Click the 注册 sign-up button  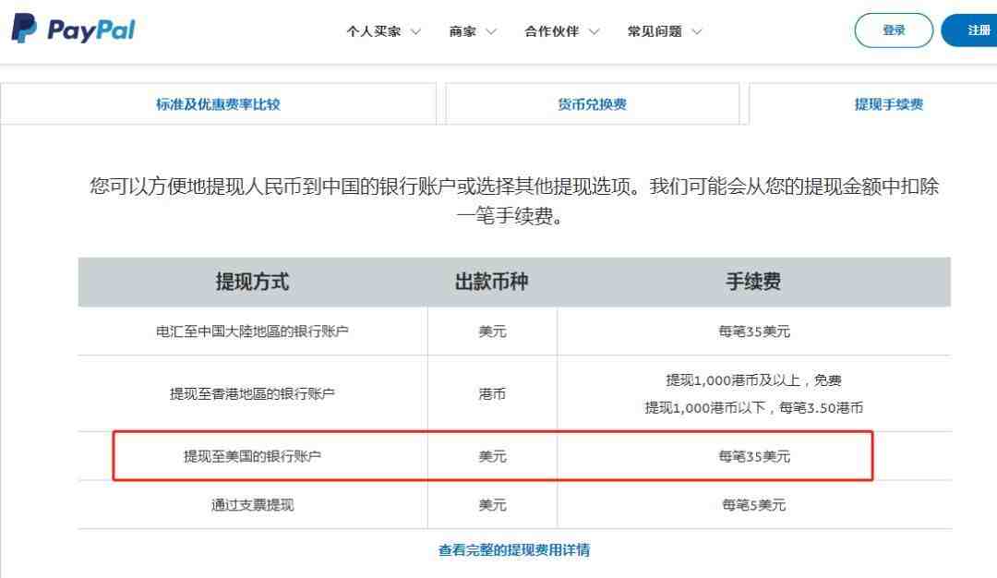coord(969,30)
